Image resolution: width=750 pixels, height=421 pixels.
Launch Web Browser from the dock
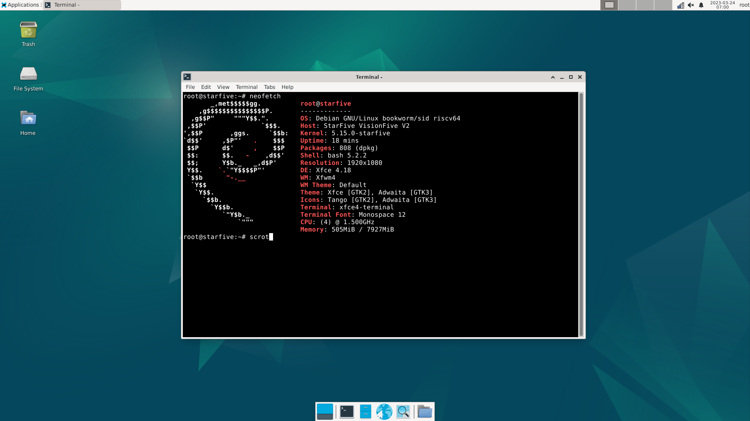coord(384,412)
